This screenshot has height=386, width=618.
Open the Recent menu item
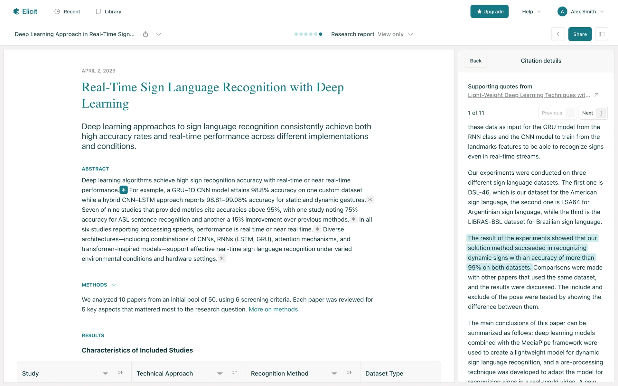[67, 12]
